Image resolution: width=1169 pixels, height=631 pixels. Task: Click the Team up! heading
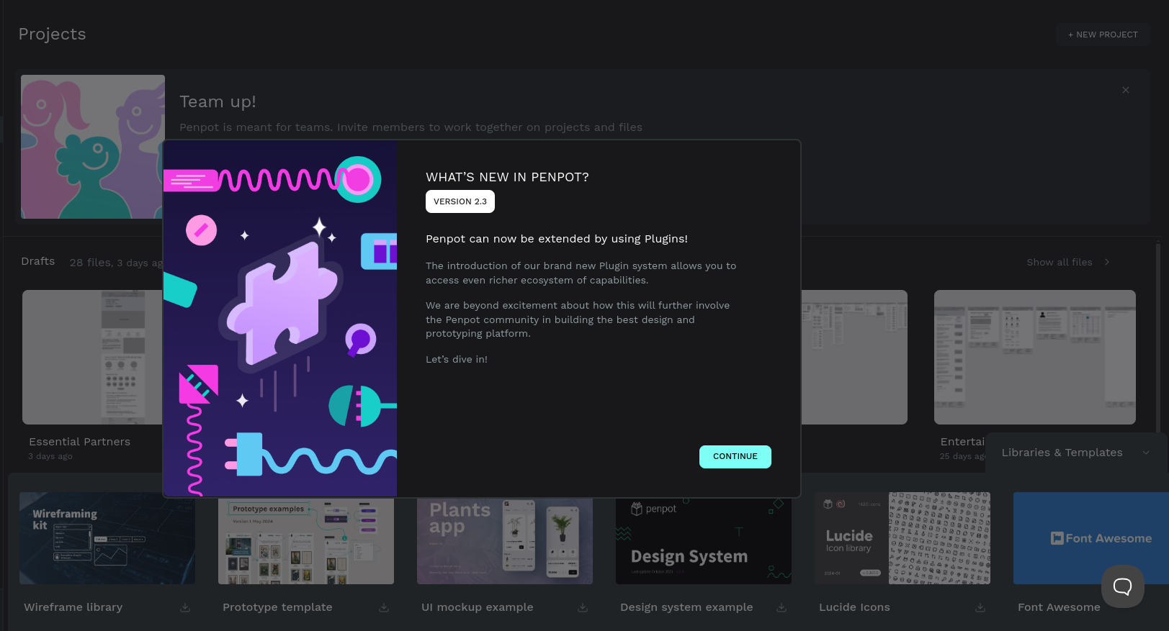point(218,101)
